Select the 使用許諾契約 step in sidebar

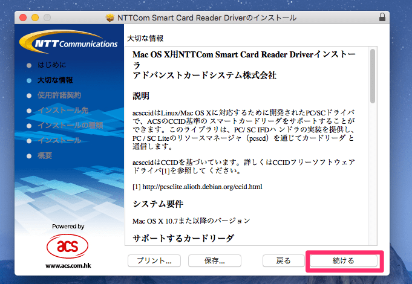point(59,95)
